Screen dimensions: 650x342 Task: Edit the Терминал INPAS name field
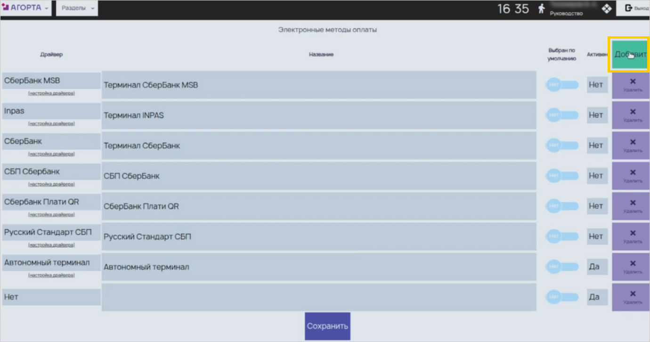(319, 115)
